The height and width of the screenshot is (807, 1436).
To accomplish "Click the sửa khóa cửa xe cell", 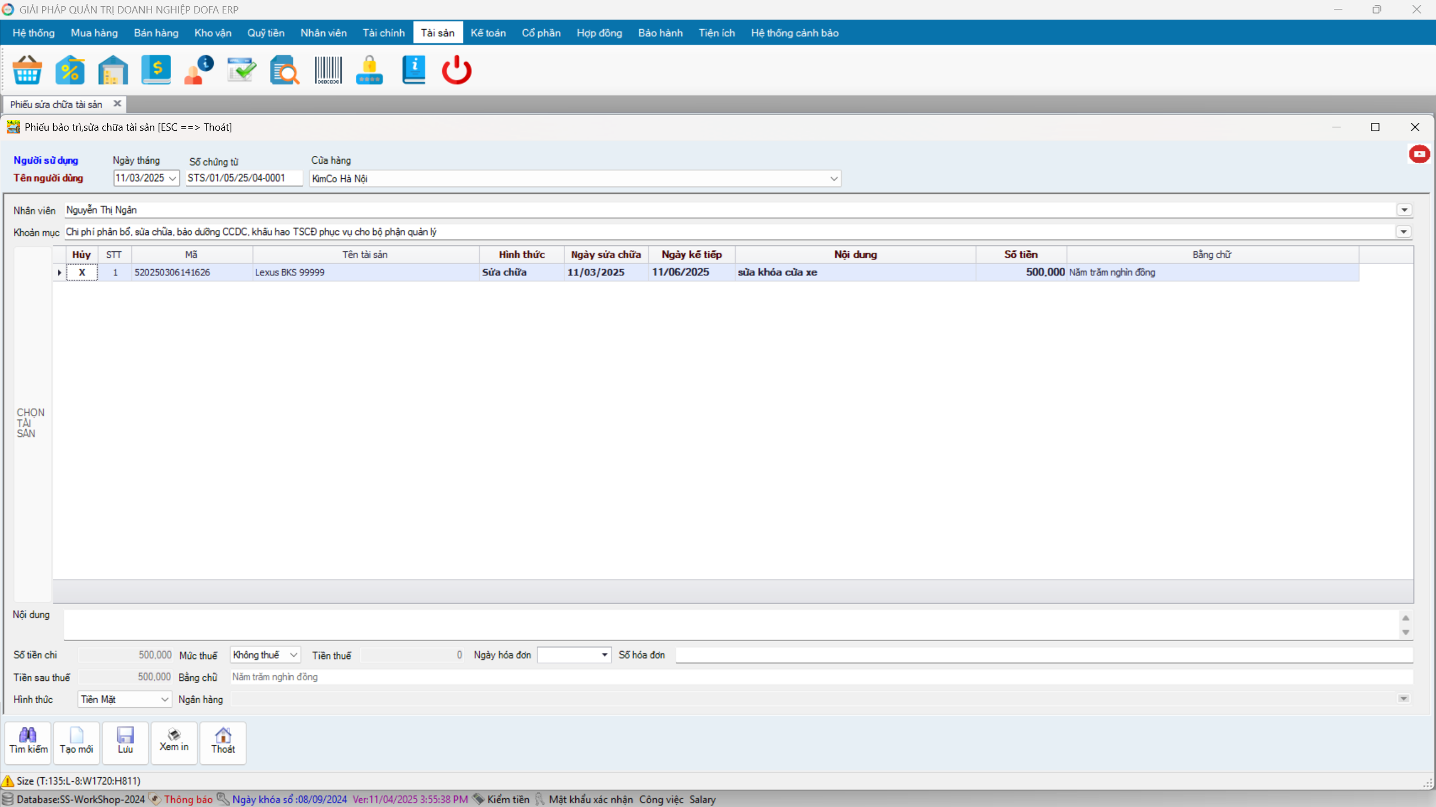I will pyautogui.click(x=855, y=272).
